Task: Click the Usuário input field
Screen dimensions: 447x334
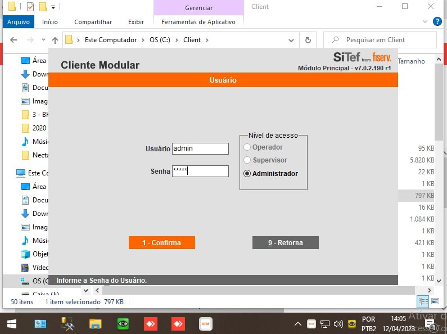Action: 200,148
